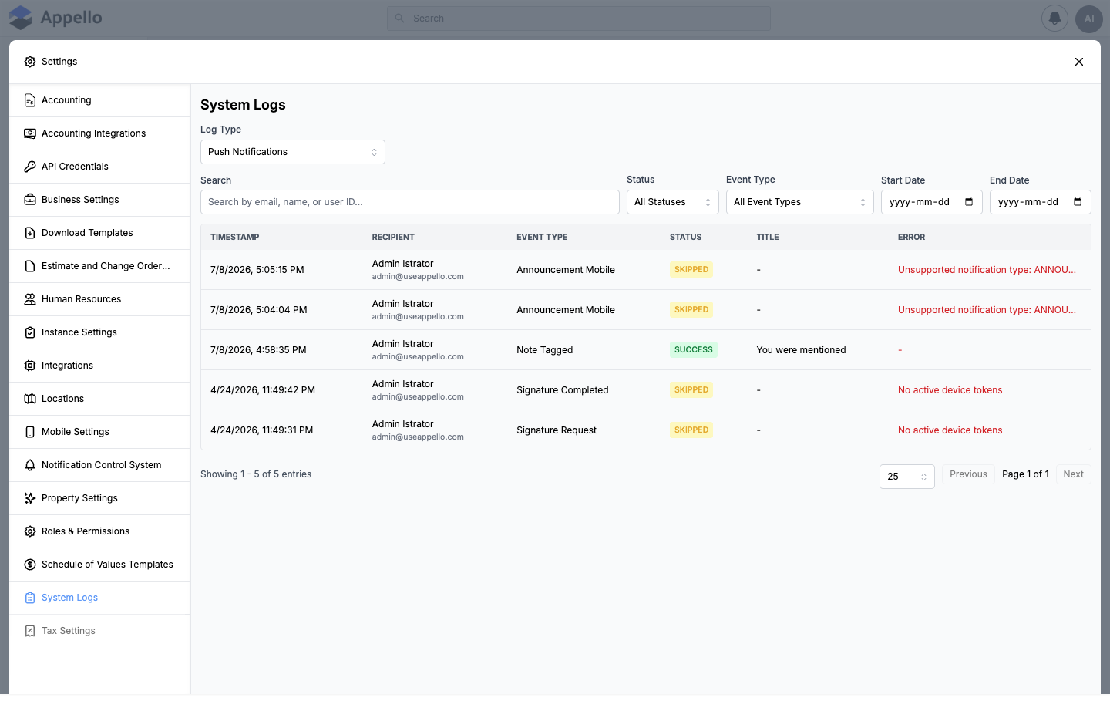1110x708 pixels.
Task: Change the entries per page dropdown
Action: pyautogui.click(x=907, y=477)
